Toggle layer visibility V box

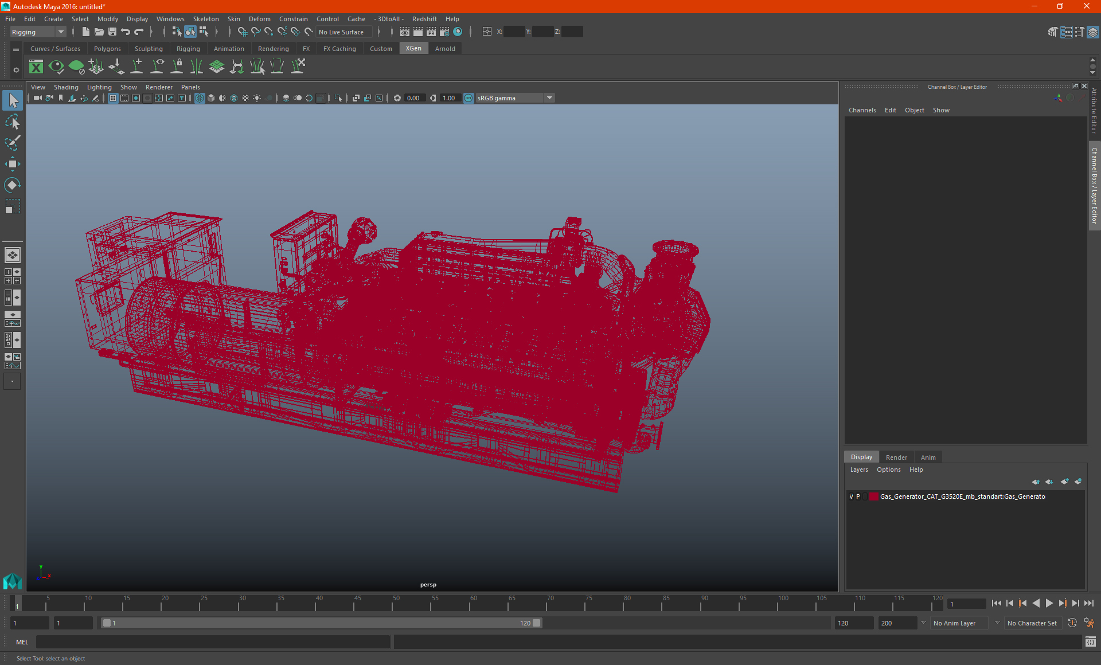point(851,496)
